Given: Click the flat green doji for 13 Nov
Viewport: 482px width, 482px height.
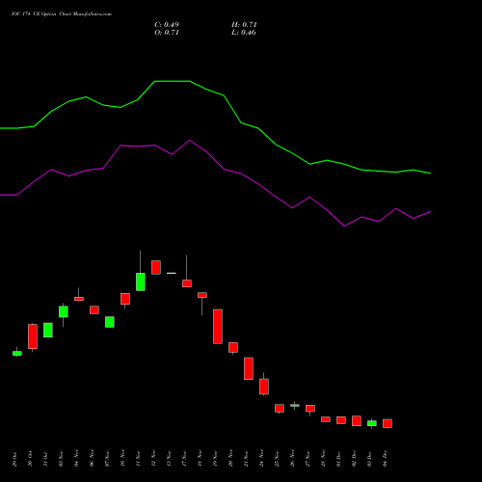Looking at the screenshot, I should [172, 273].
